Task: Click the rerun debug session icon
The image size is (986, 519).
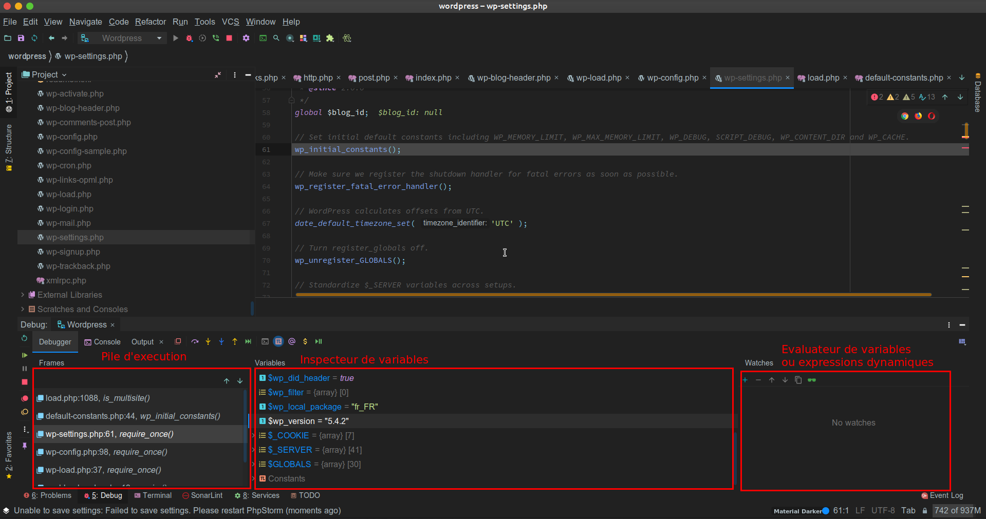Action: (24, 338)
